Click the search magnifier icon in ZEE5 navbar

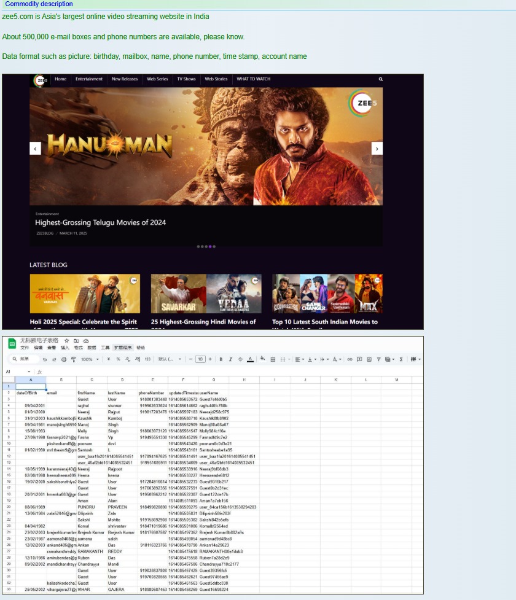(x=381, y=79)
